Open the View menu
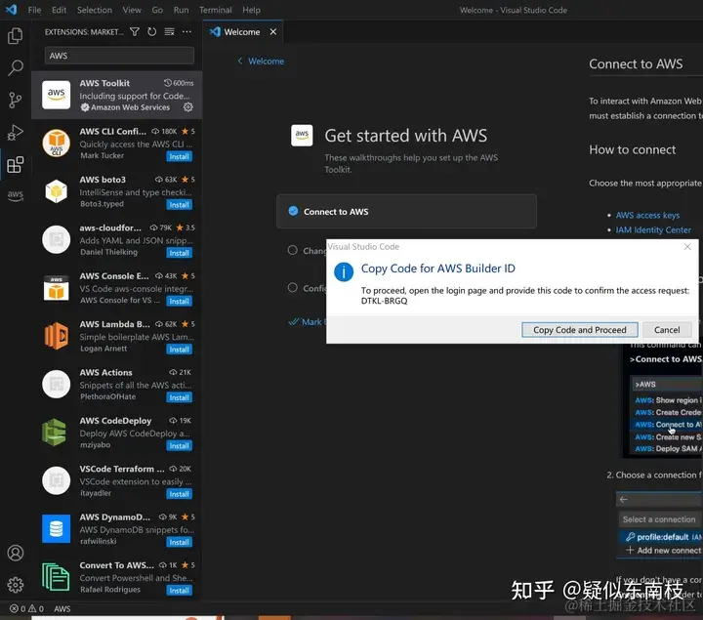 pos(132,10)
